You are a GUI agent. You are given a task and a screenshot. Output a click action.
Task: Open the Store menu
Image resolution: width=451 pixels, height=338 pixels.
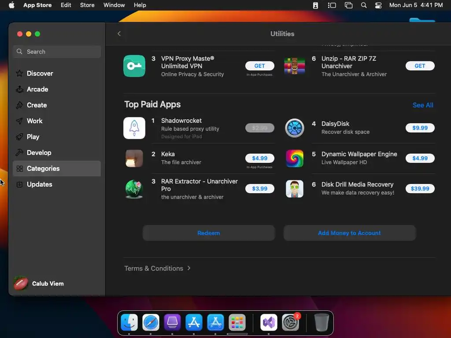coord(87,5)
